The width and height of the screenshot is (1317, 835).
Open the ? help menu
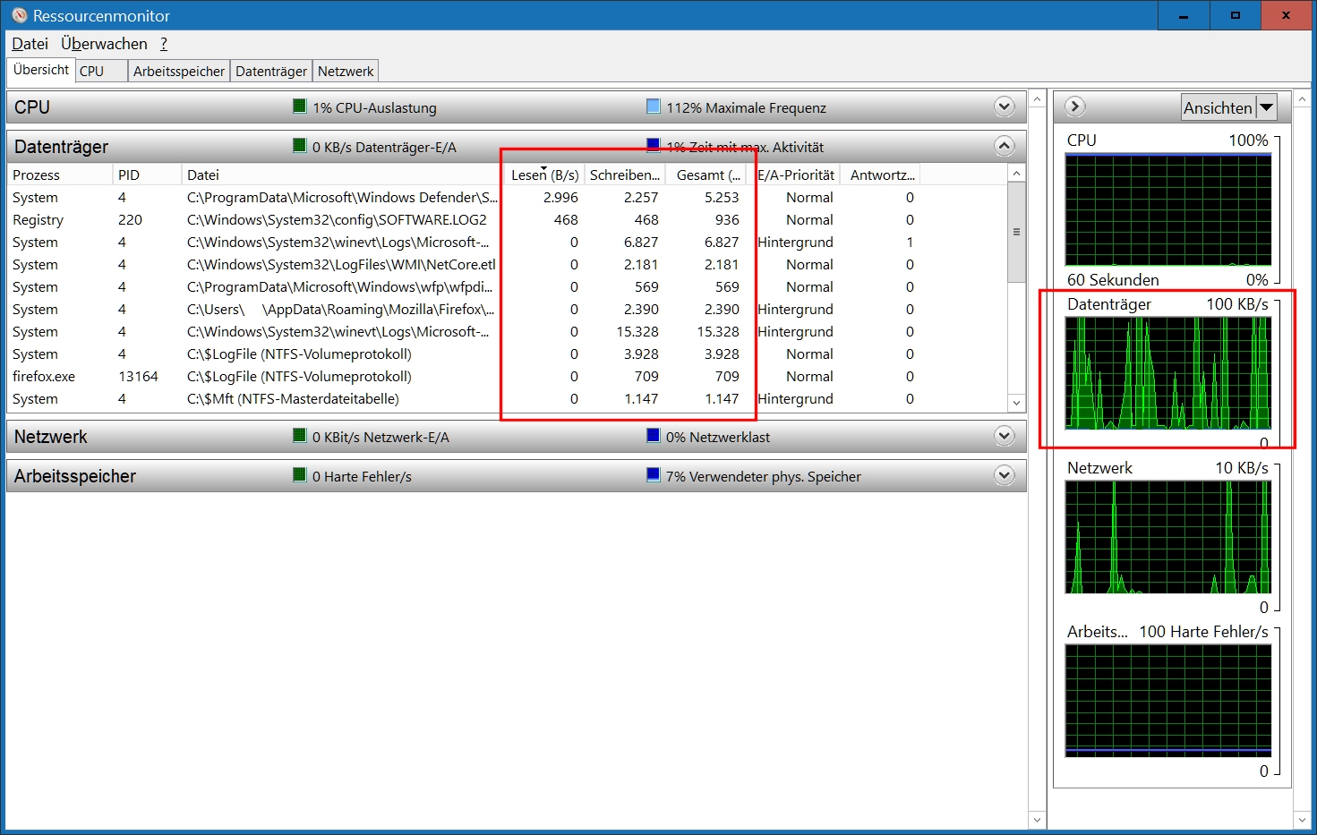[164, 44]
